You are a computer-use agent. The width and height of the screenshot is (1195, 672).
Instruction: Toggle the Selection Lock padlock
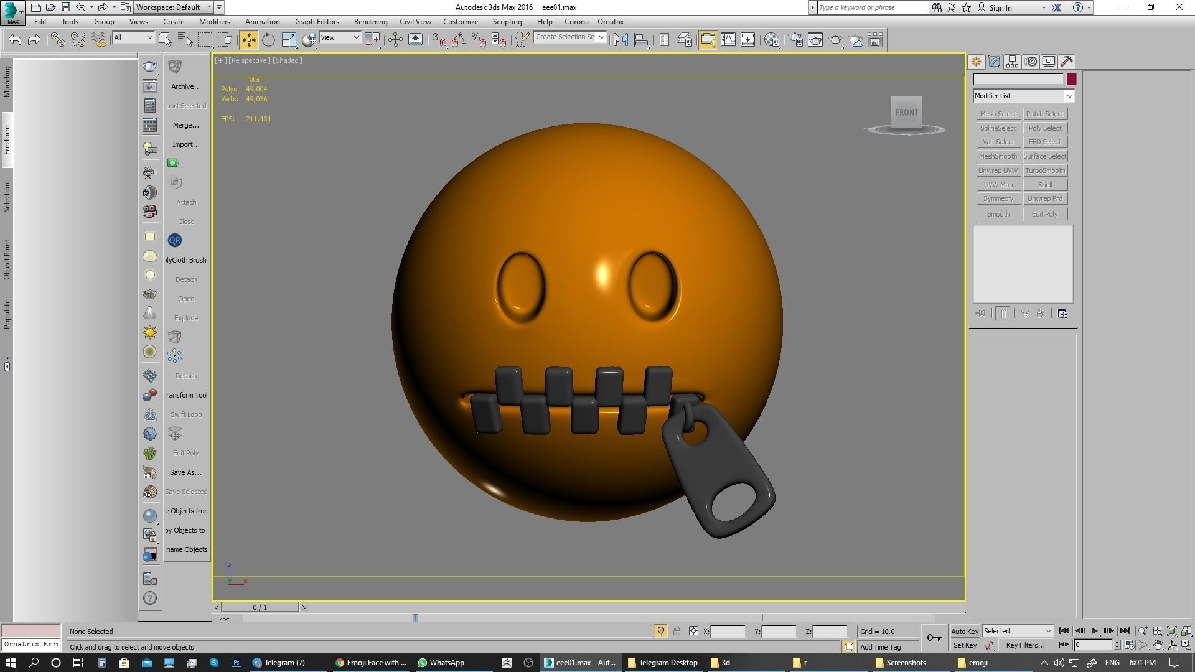(x=677, y=631)
